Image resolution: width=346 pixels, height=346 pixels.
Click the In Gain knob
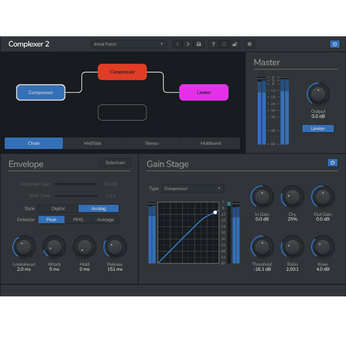[x=262, y=197]
